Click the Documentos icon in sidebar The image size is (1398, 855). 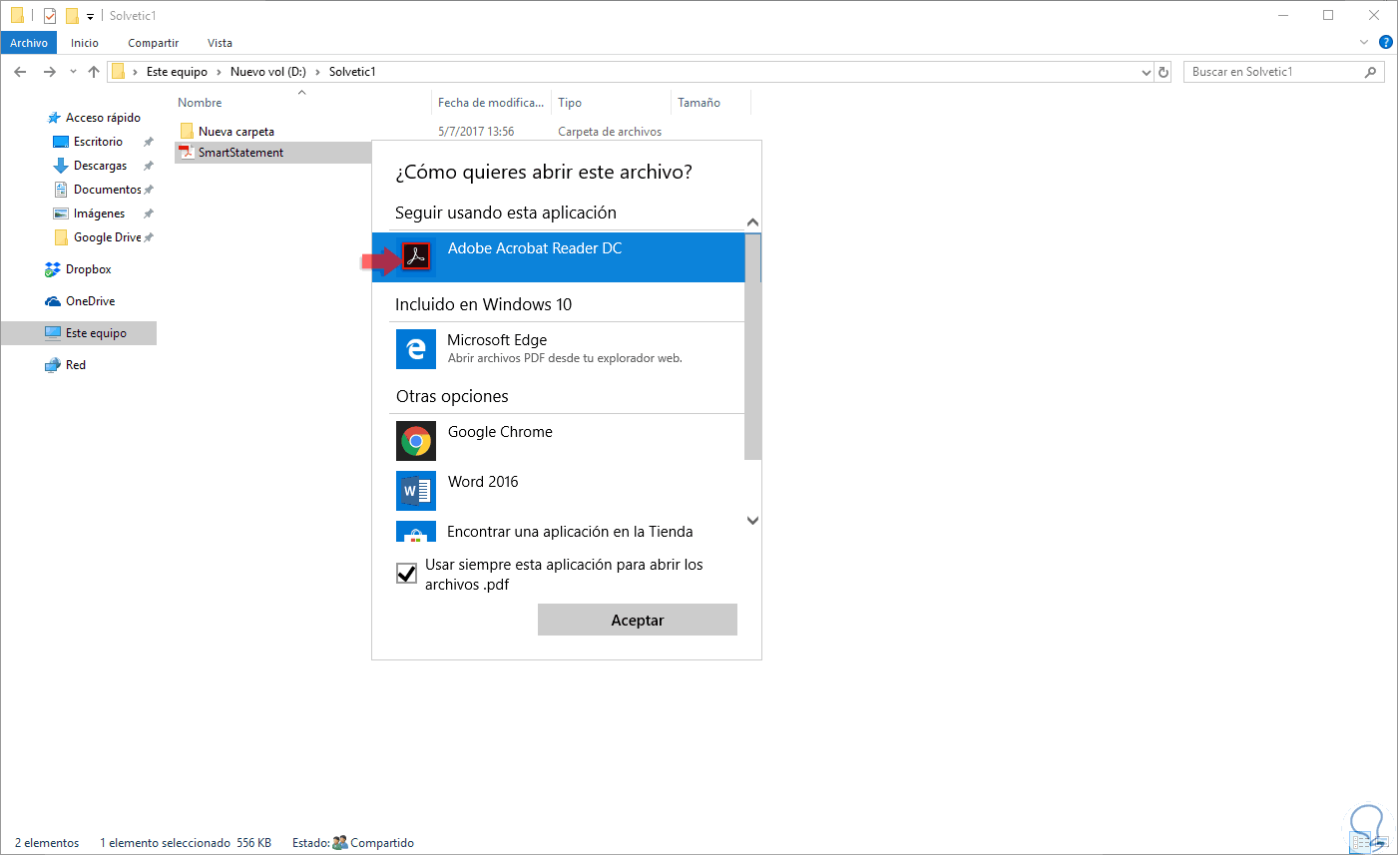[61, 190]
